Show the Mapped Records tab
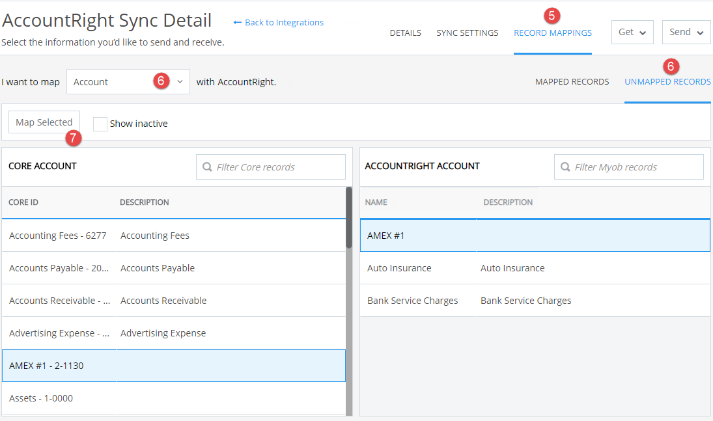The image size is (713, 421). (572, 82)
